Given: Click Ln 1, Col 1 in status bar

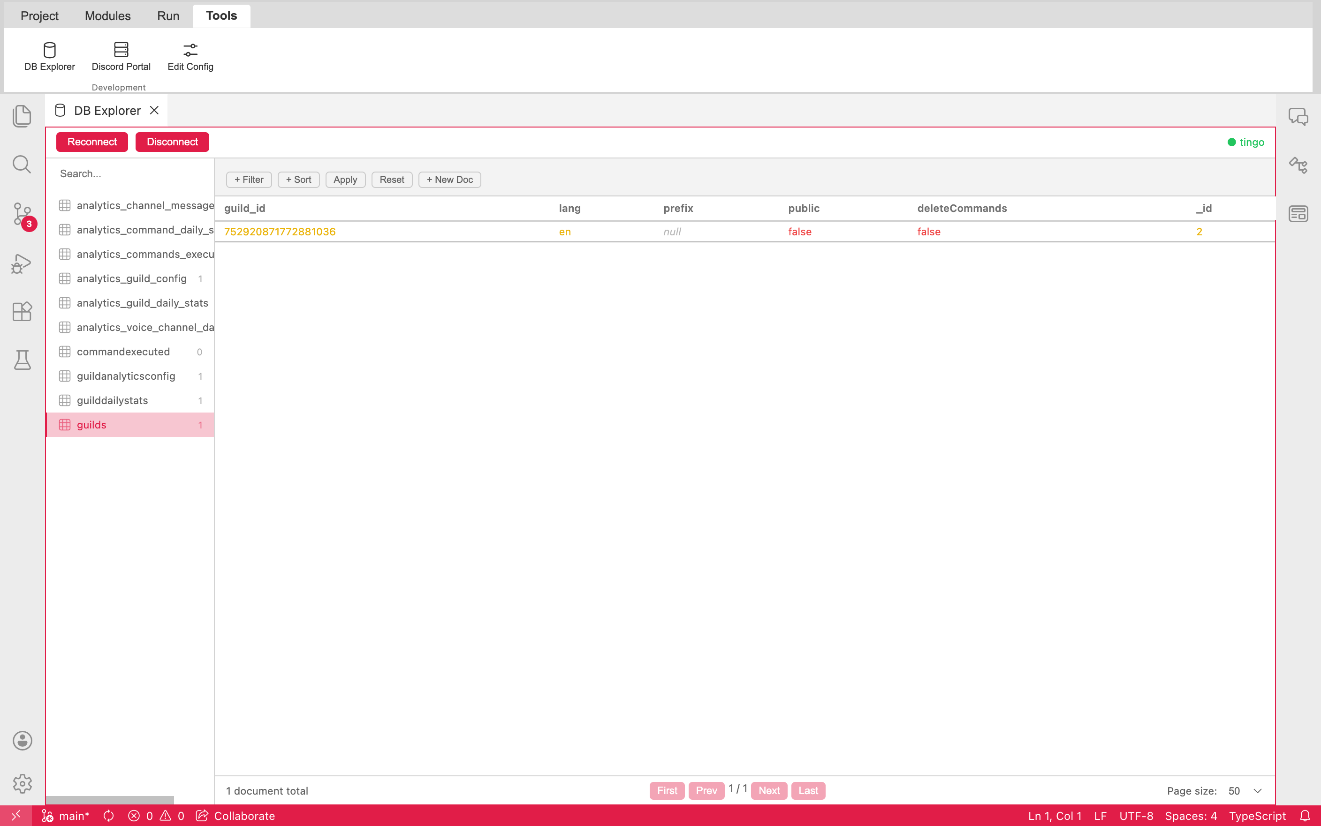Looking at the screenshot, I should (1055, 816).
